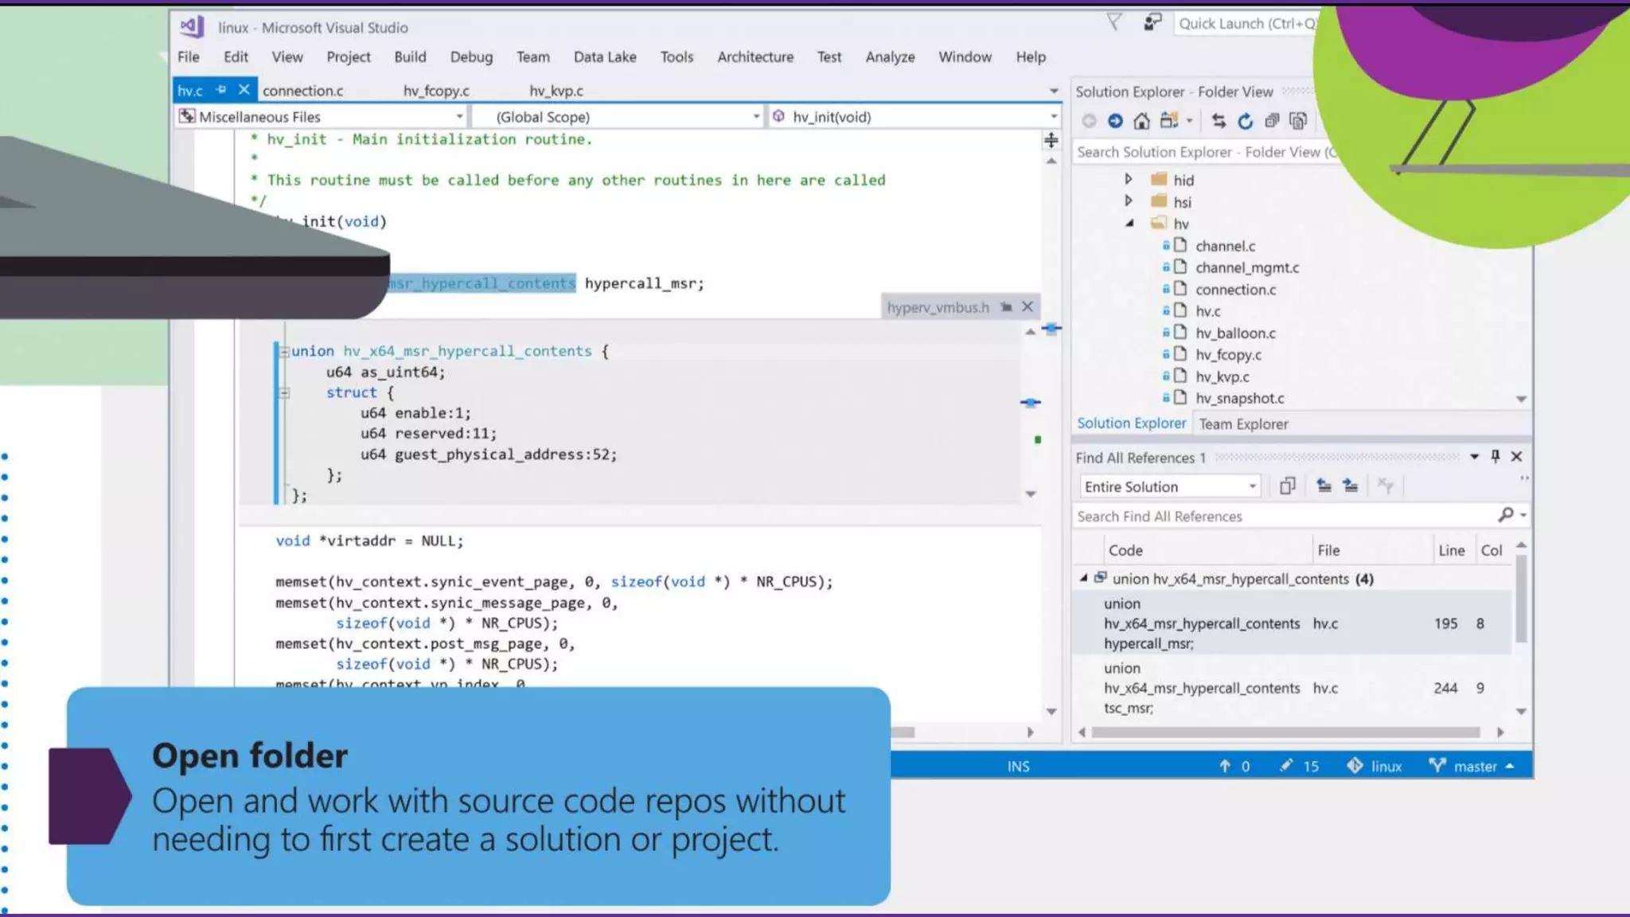1630x917 pixels.
Task: Click the Forward navigation arrow in Solution Explorer
Action: click(1115, 121)
